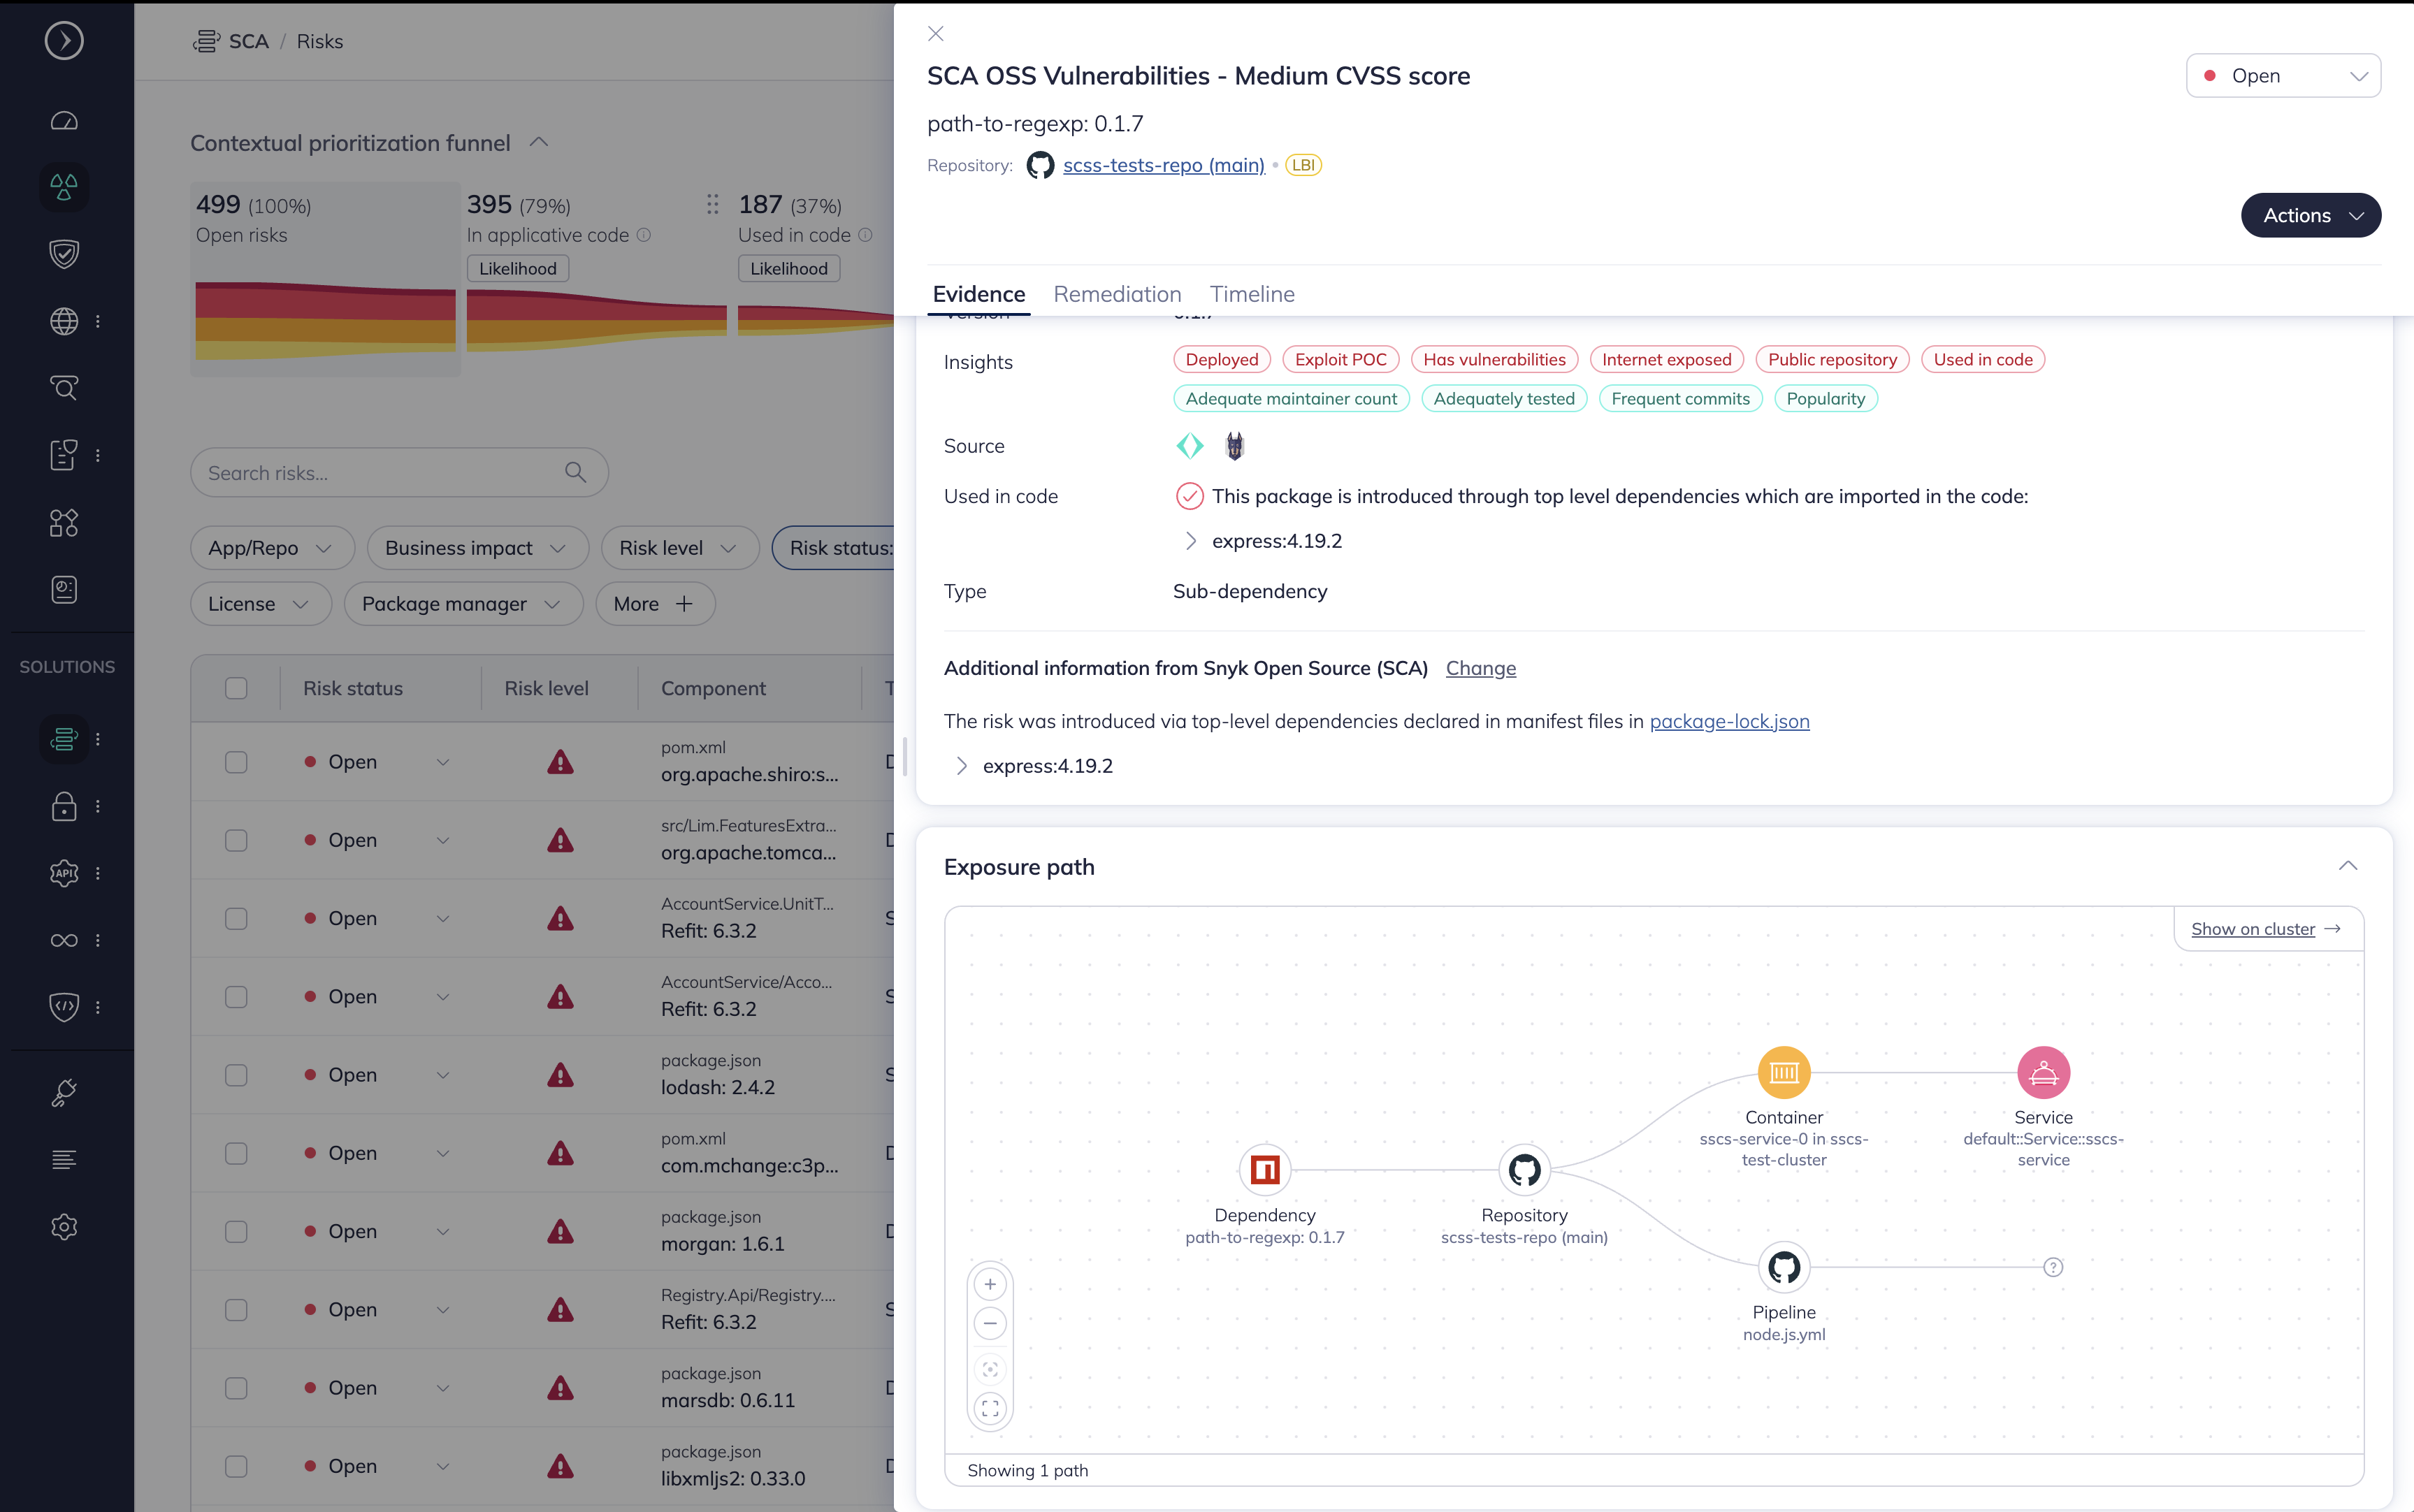Select the Repository node in exposure path
Screen dimensions: 2414x1512
(x=1524, y=1170)
